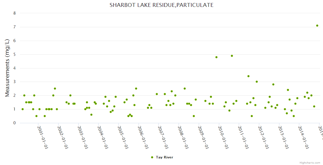Click the y-axis label 0
The image size is (323, 165).
[14, 123]
